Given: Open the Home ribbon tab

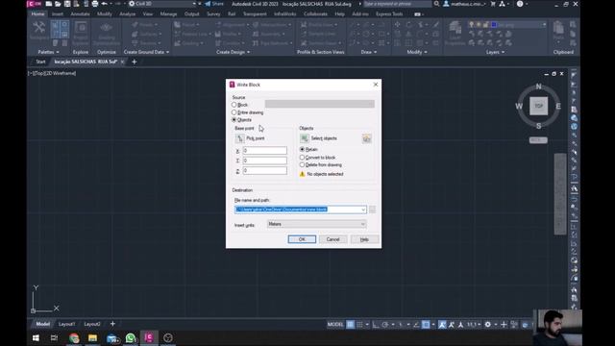Looking at the screenshot, I should click(37, 13).
